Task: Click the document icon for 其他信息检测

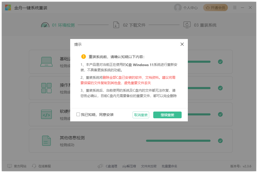Action: [x=46, y=141]
